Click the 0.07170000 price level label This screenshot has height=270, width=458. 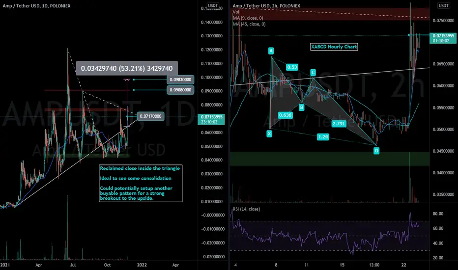(x=150, y=116)
